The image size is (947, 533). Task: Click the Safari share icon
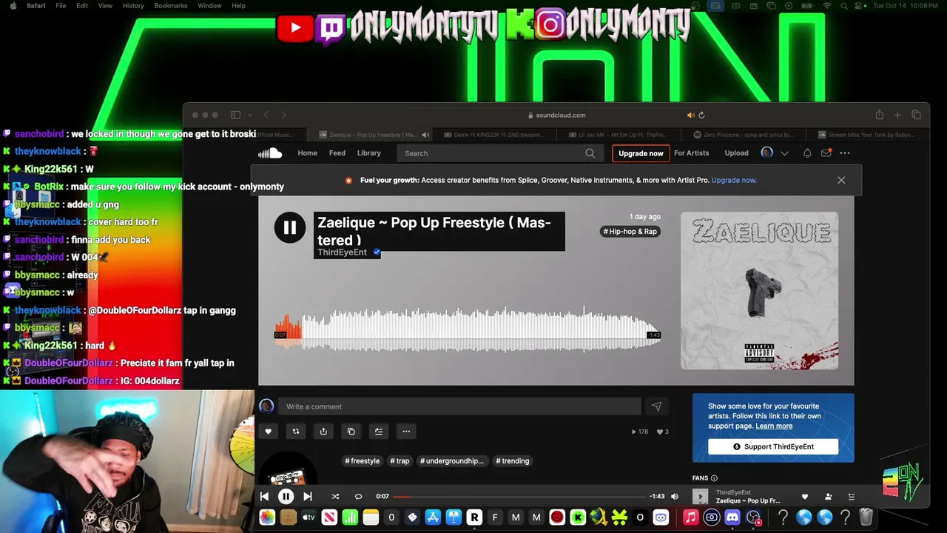point(880,115)
